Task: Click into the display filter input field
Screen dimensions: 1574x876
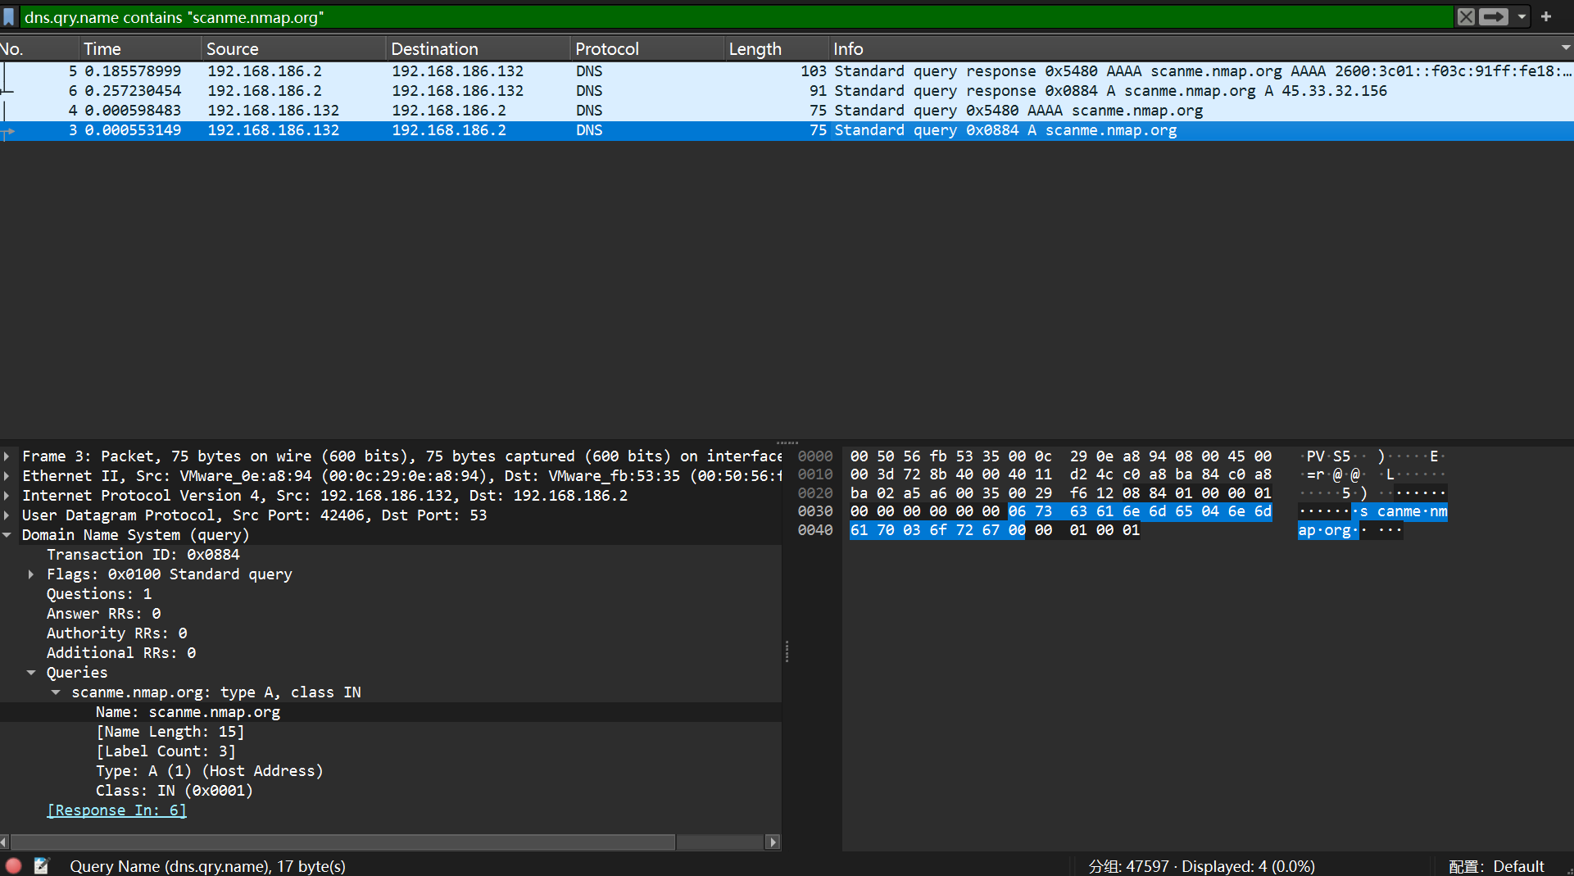Action: coord(736,17)
